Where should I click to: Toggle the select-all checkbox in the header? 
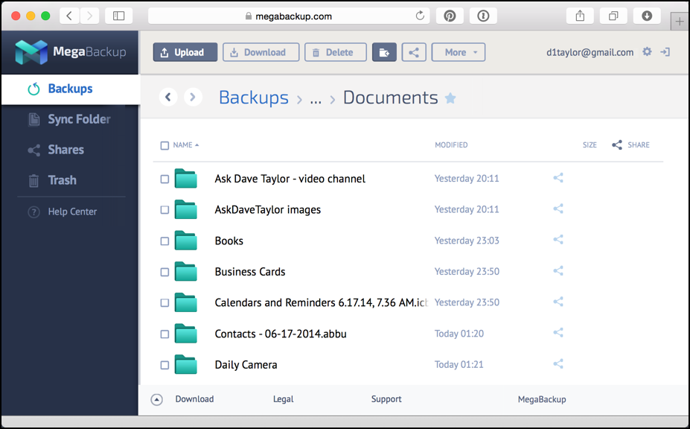click(164, 145)
